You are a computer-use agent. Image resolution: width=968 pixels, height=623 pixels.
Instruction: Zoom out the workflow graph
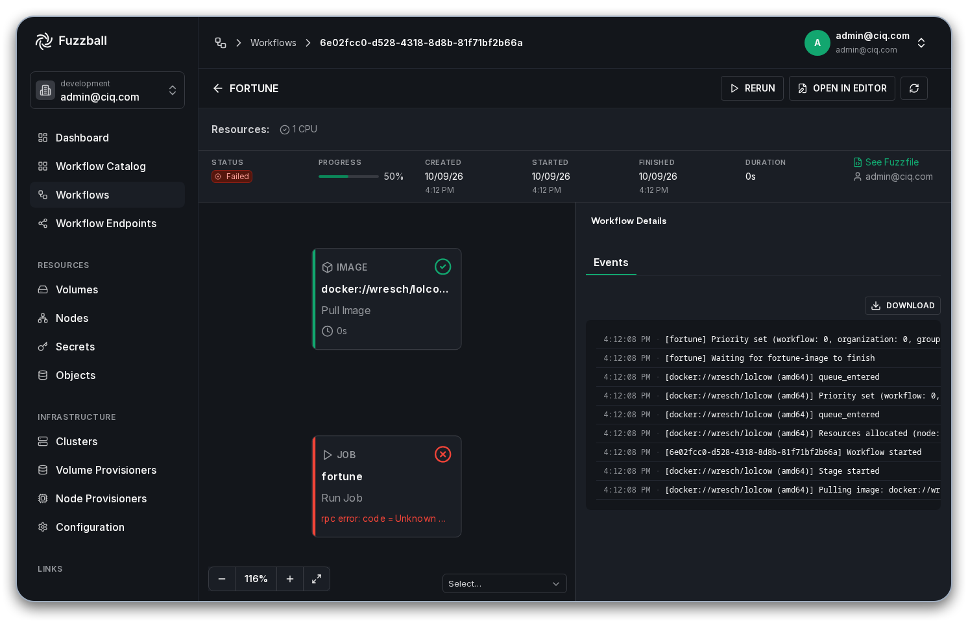(222, 579)
